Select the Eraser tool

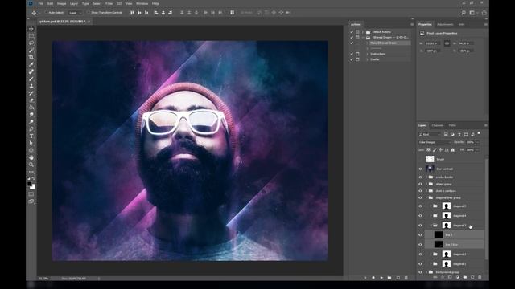(31, 100)
